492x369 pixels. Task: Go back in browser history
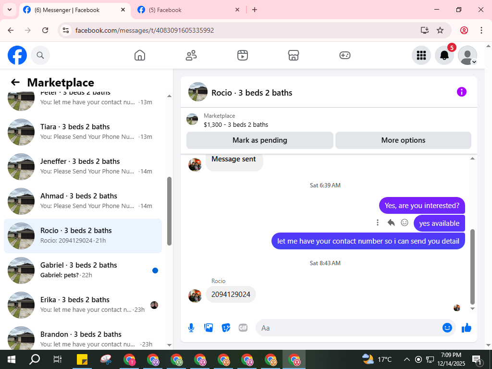[11, 30]
